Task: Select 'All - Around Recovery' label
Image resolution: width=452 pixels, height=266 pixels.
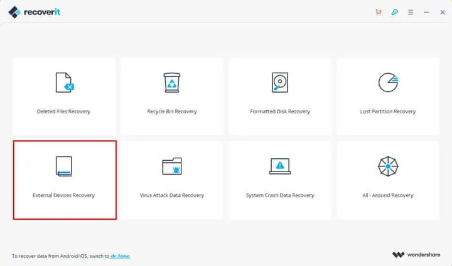Action: (x=388, y=195)
